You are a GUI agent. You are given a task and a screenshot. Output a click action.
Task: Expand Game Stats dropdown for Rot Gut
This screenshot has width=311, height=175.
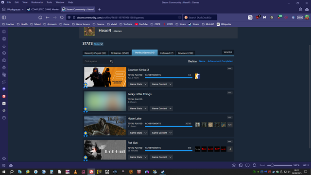click(x=138, y=157)
